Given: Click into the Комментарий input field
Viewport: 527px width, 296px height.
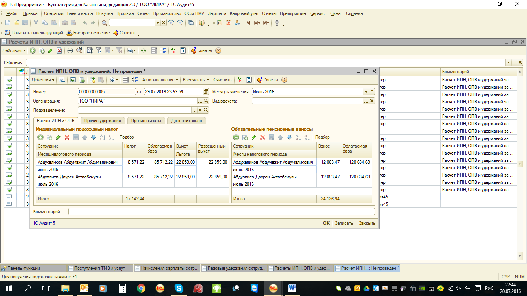Looking at the screenshot, I should (221, 212).
